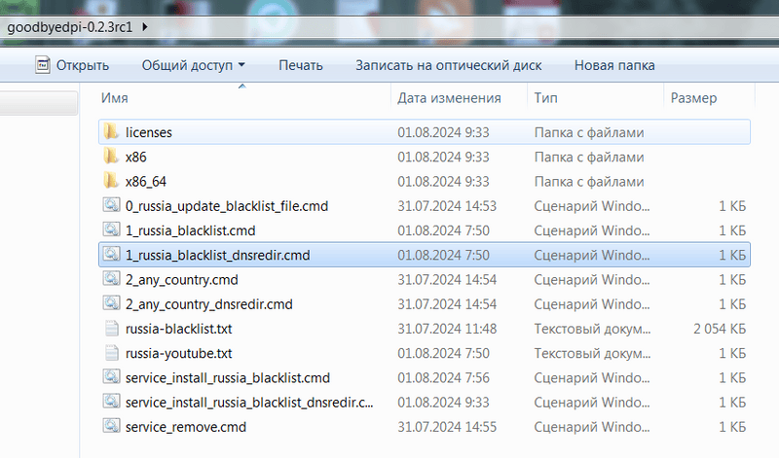The height and width of the screenshot is (458, 779).
Task: Select file name russia-youtube.txt
Action: pyautogui.click(x=178, y=353)
